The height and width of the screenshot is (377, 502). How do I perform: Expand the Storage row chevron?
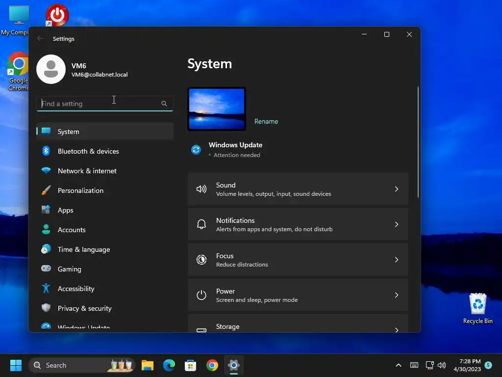pos(396,330)
